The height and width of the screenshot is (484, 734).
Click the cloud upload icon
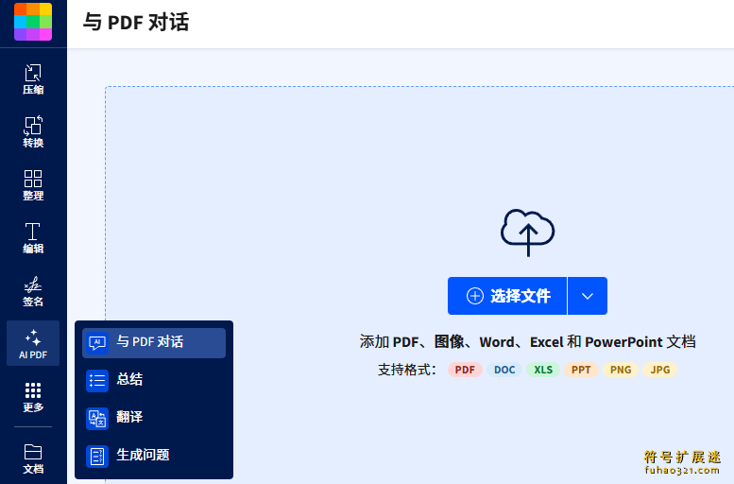[x=527, y=232]
